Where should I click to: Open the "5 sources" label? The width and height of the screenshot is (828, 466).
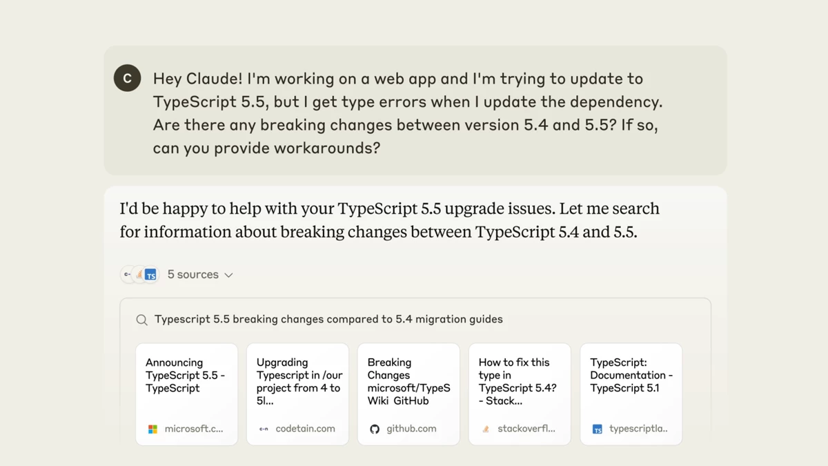(193, 274)
